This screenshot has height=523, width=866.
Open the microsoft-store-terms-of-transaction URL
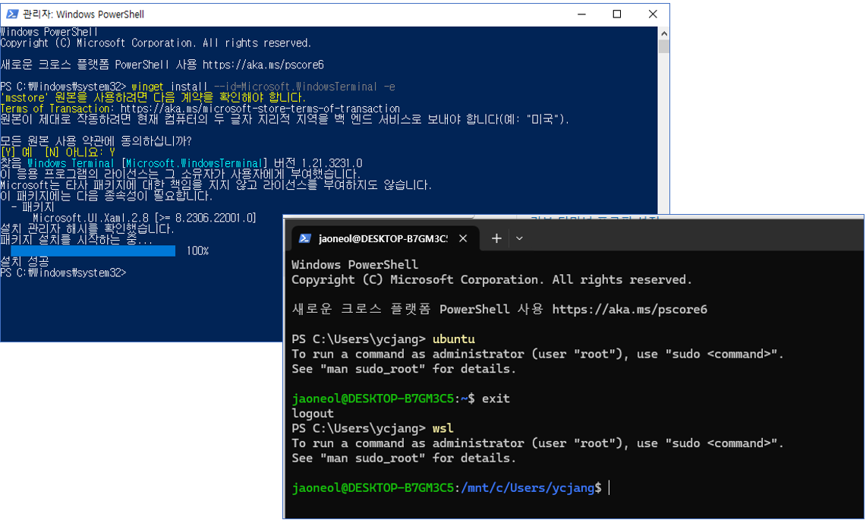tap(260, 109)
